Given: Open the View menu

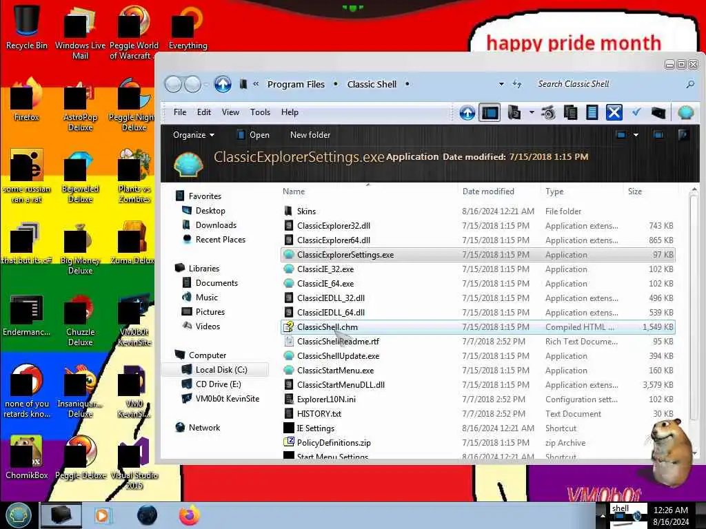Looking at the screenshot, I should [x=230, y=112].
